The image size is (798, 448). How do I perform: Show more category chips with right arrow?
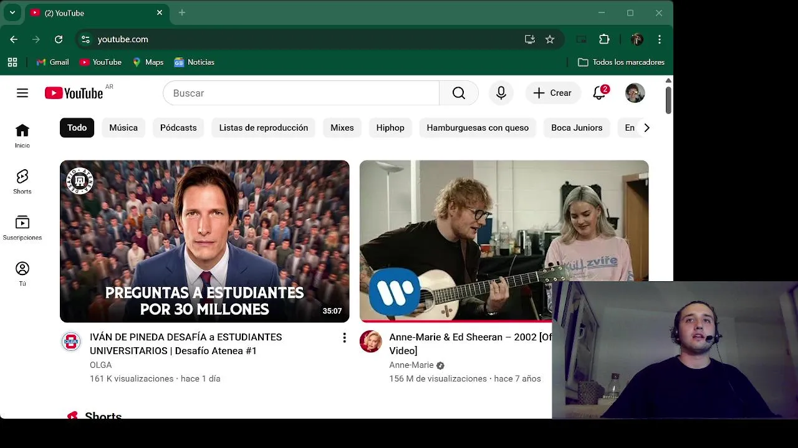pos(647,128)
